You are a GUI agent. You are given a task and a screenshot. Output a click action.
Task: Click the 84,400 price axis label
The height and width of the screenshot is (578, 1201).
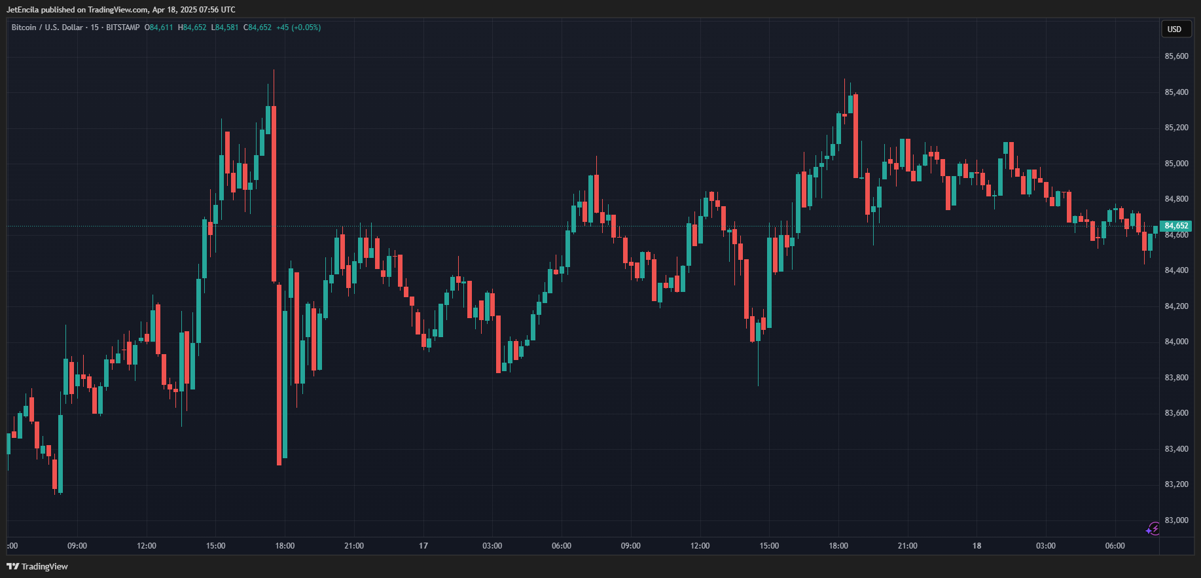pyautogui.click(x=1176, y=270)
